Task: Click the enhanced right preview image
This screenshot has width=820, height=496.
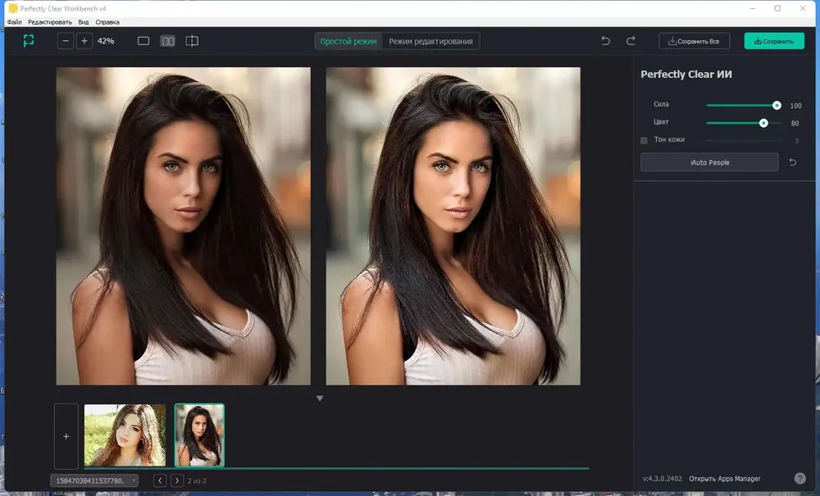Action: (x=453, y=225)
